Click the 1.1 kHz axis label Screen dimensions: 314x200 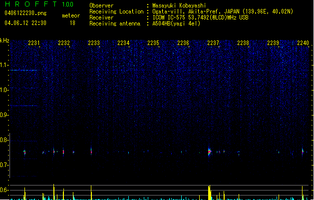(x=4, y=65)
